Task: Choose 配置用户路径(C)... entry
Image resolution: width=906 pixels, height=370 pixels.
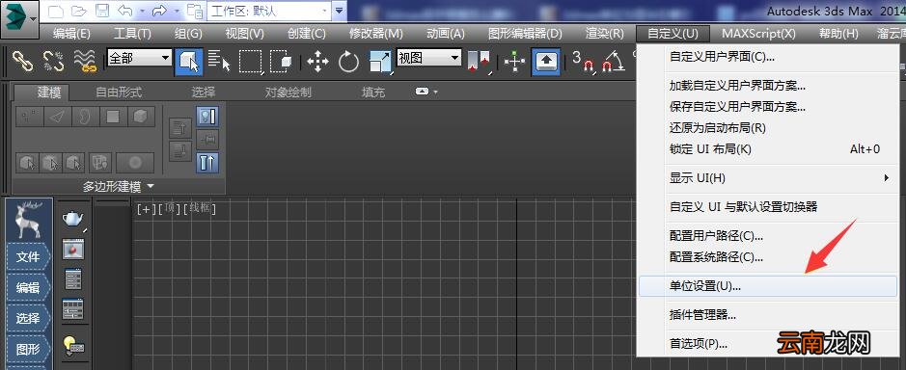Action: click(768, 235)
